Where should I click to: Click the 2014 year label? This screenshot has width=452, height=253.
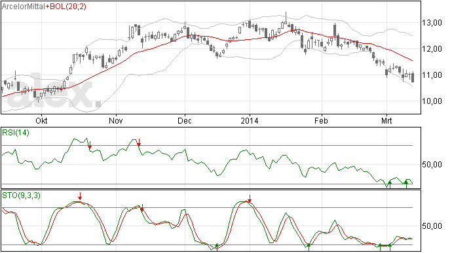[x=250, y=121]
